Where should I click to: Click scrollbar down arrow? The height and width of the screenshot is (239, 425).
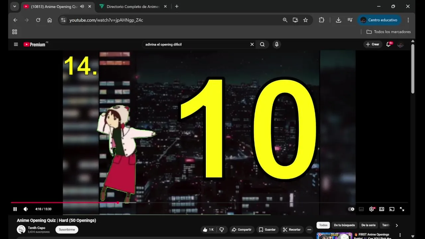[x=413, y=236]
